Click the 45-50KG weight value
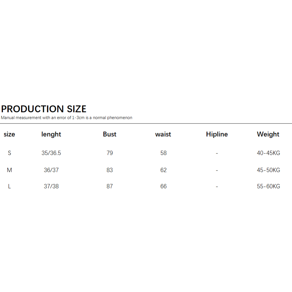 pos(268,170)
